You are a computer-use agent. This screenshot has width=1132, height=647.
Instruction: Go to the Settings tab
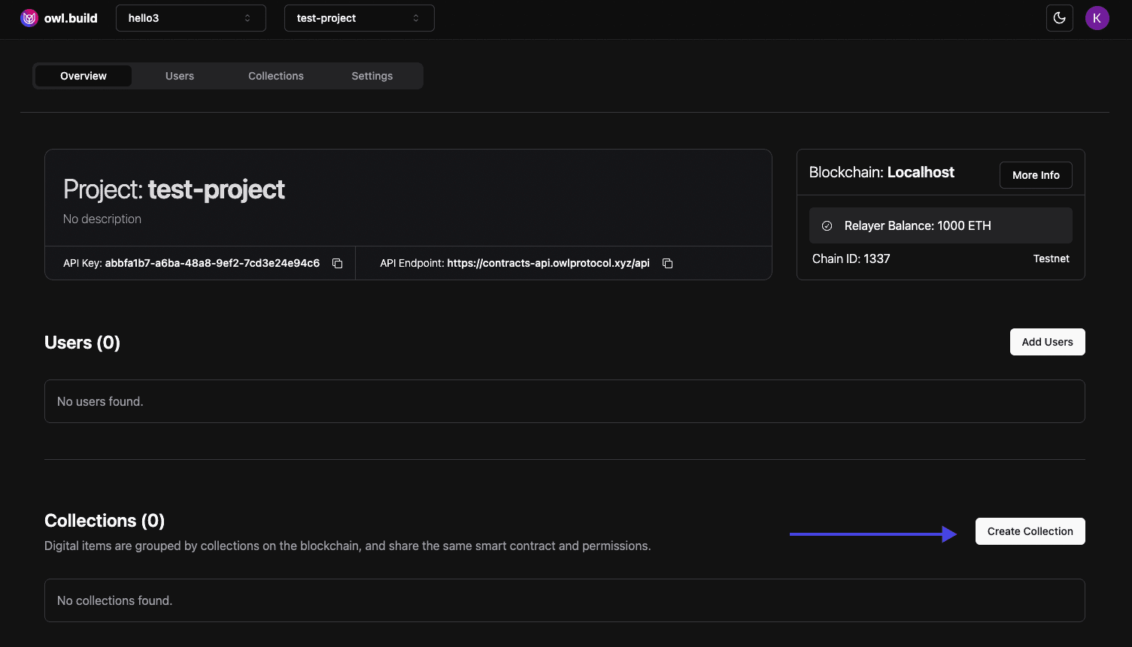[372, 76]
